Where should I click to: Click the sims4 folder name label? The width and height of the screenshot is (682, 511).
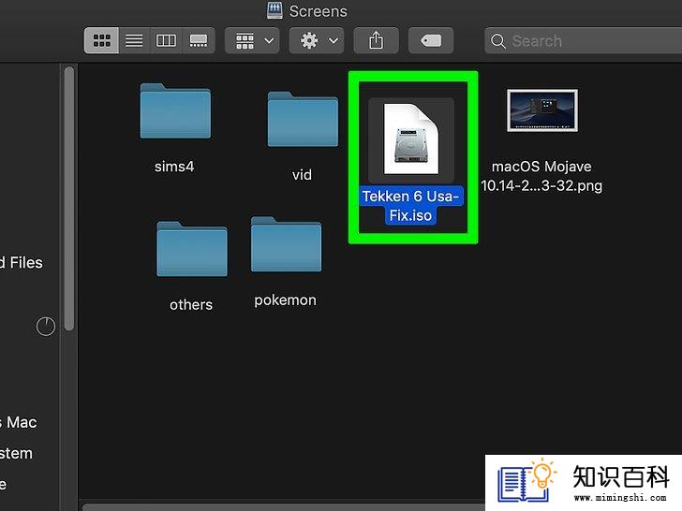pos(174,167)
